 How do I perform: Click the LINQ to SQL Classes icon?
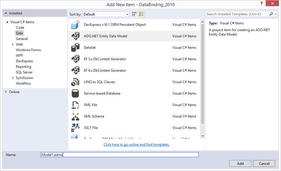tap(75, 82)
